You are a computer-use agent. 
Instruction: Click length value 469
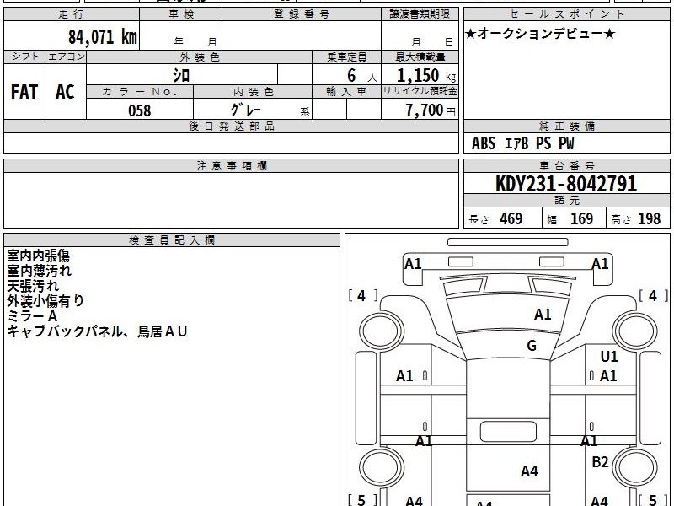tap(511, 218)
